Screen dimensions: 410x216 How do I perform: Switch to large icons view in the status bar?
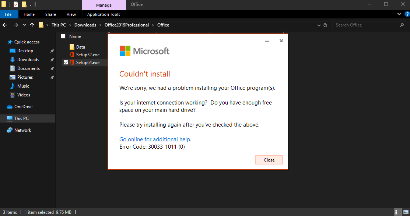(x=406, y=212)
